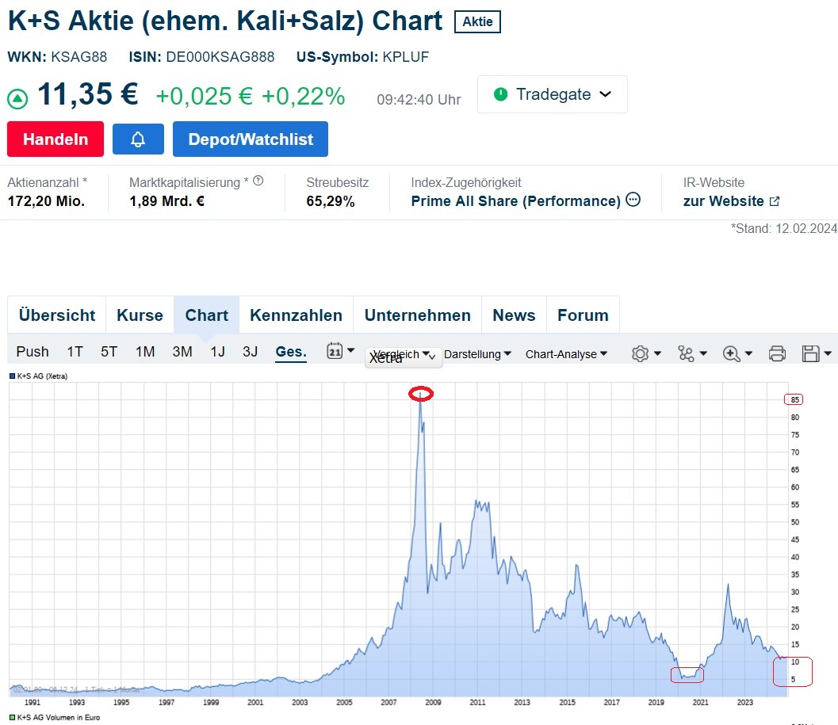Viewport: 838px width, 725px height.
Task: Click the index membership ellipsis icon
Action: click(x=633, y=200)
